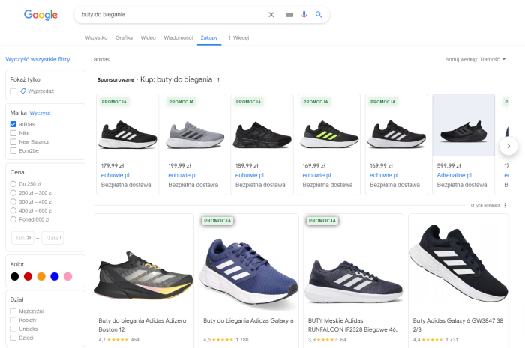
Task: Click the Google logo
Action: pos(40,15)
